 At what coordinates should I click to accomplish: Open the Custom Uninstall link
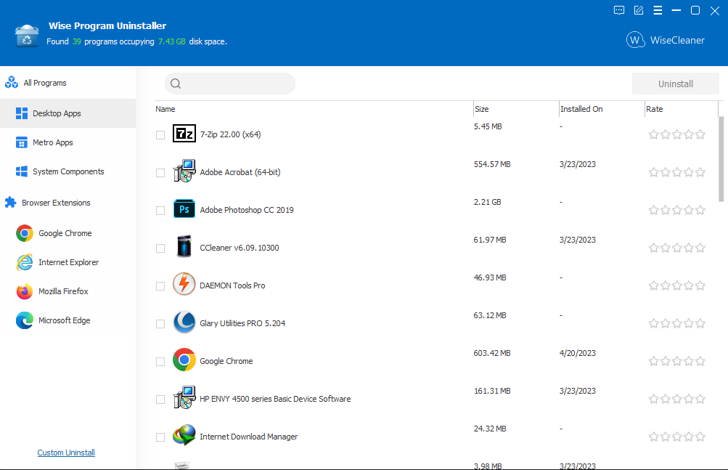click(x=66, y=453)
